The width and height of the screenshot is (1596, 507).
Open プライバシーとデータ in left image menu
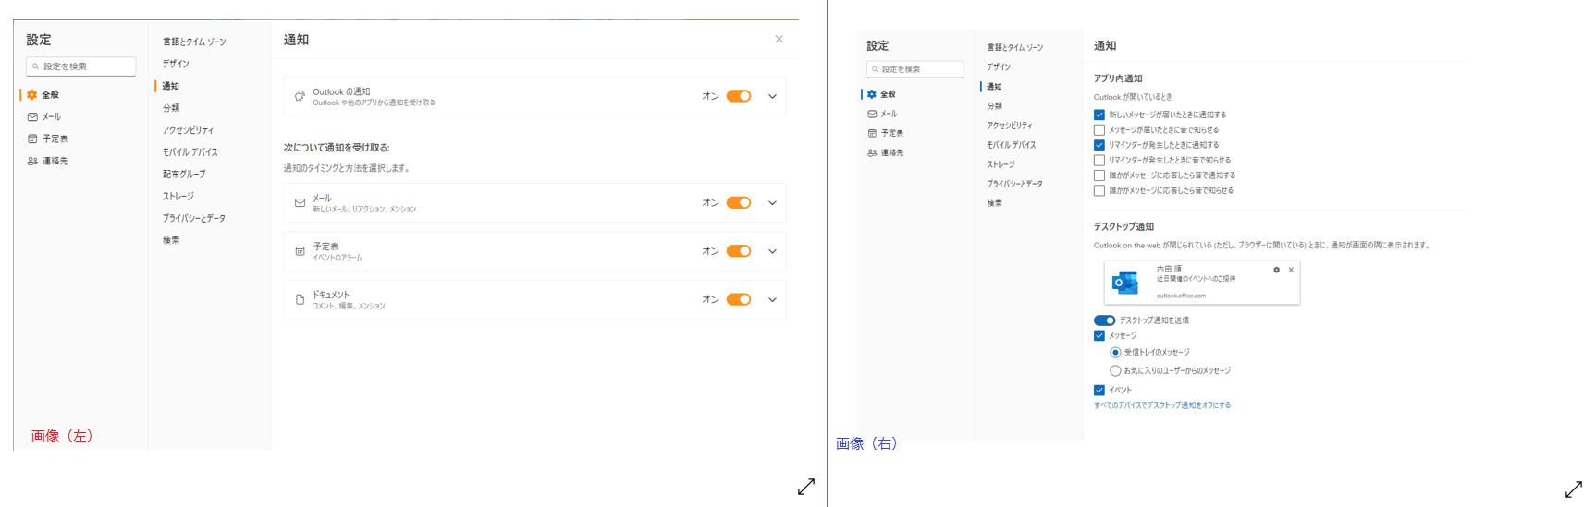194,219
